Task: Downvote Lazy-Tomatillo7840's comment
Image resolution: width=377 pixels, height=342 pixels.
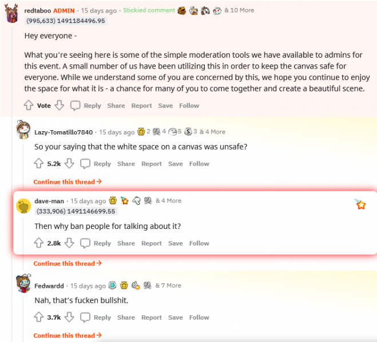Action: coord(69,163)
